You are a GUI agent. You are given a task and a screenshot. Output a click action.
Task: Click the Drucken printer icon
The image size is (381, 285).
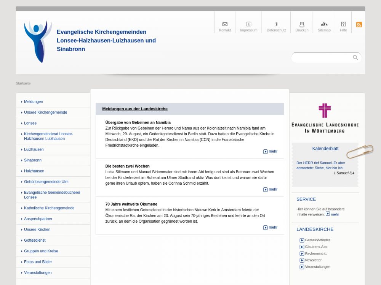(302, 24)
